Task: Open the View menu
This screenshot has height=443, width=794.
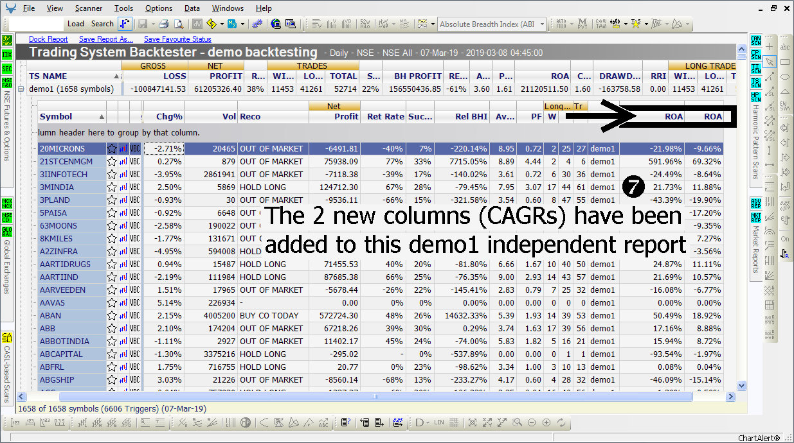Action: tap(55, 8)
